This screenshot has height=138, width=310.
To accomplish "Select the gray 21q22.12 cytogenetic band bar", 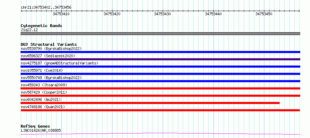I will pyautogui.click(x=160, y=34).
